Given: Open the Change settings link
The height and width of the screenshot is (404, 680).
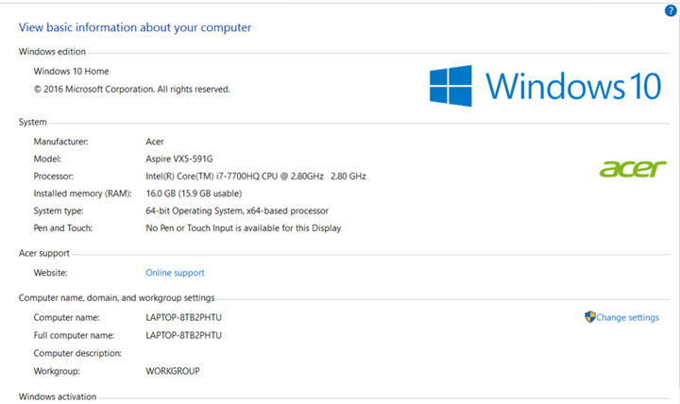Looking at the screenshot, I should [627, 318].
